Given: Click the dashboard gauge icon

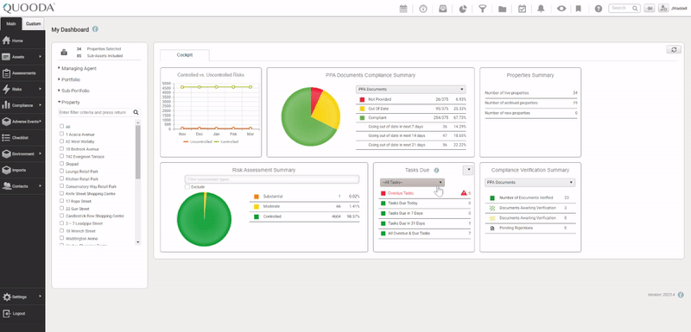Looking at the screenshot, I should [x=423, y=9].
